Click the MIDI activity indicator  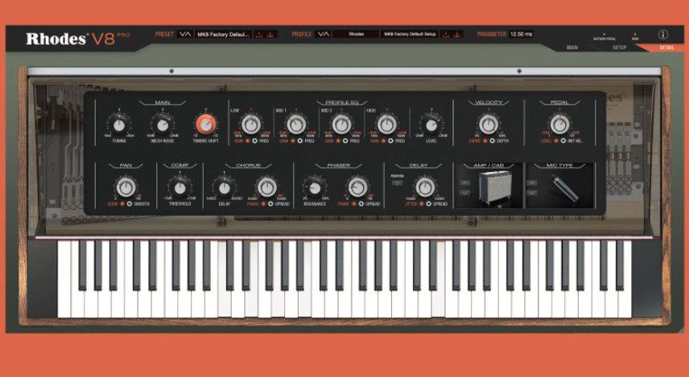tap(635, 36)
